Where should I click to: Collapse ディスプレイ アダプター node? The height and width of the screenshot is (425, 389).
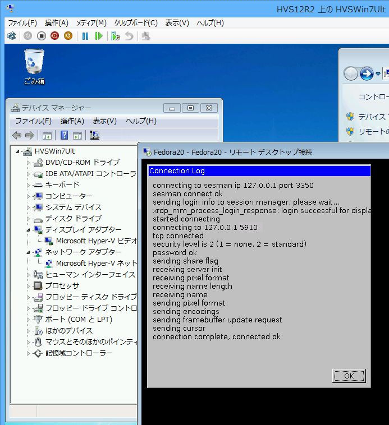click(28, 230)
